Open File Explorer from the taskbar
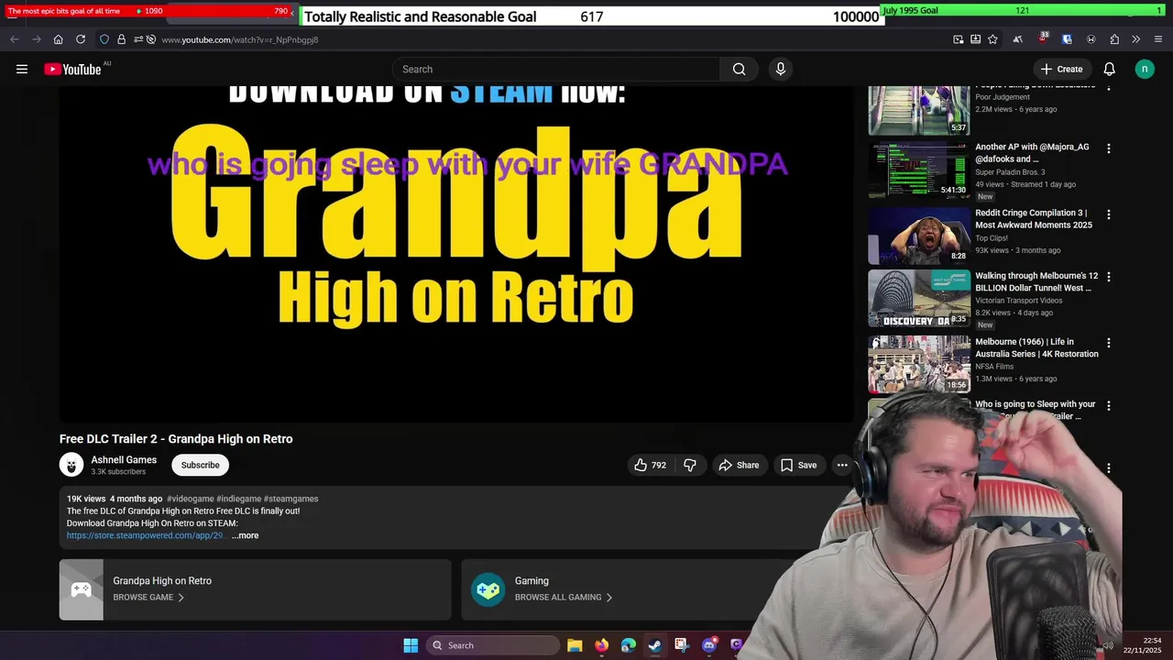 (x=575, y=645)
